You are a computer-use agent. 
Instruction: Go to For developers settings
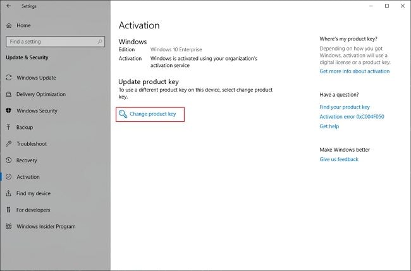tap(33, 210)
